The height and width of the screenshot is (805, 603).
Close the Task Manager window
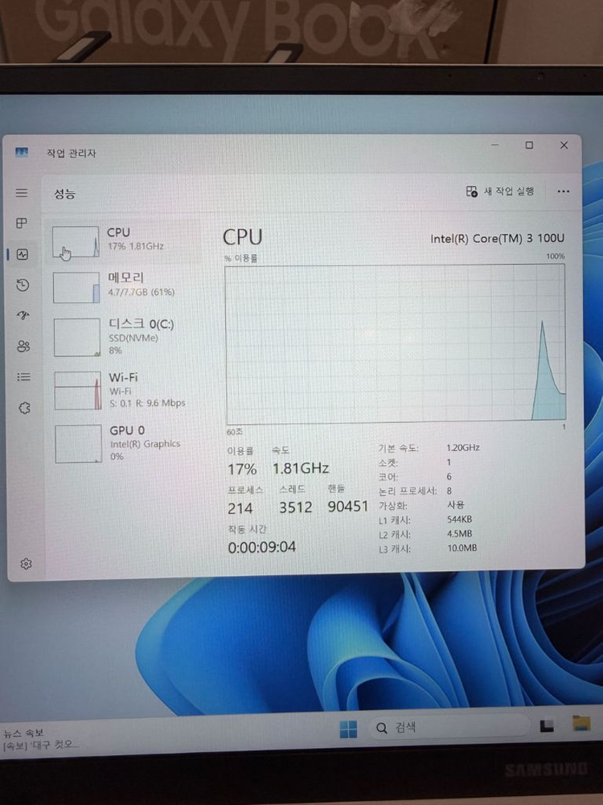click(564, 146)
